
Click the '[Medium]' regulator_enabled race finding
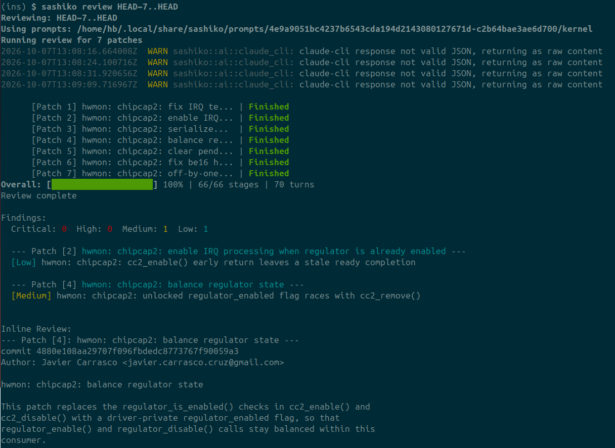coord(216,295)
